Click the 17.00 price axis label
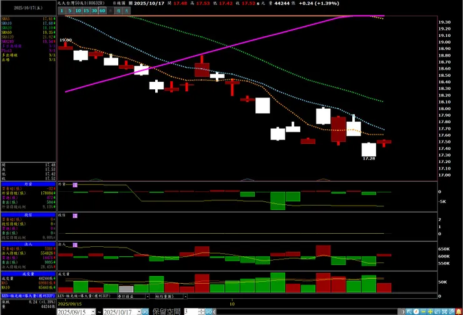The height and width of the screenshot is (315, 463). pyautogui.click(x=444, y=175)
